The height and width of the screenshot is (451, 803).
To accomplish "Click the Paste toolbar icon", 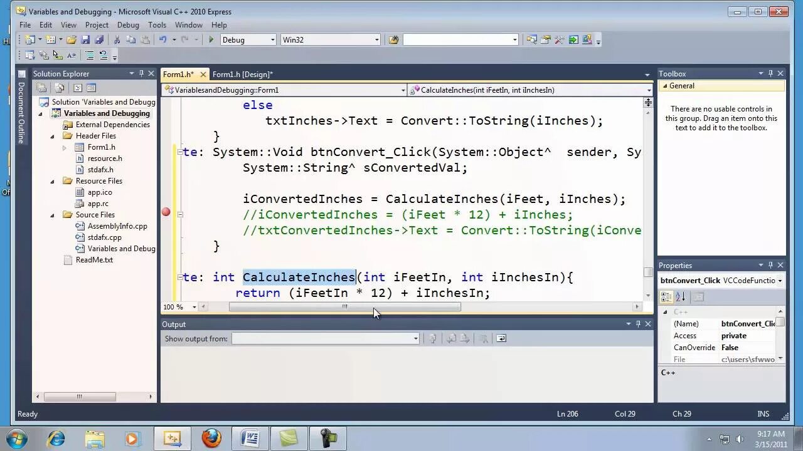I will [146, 39].
